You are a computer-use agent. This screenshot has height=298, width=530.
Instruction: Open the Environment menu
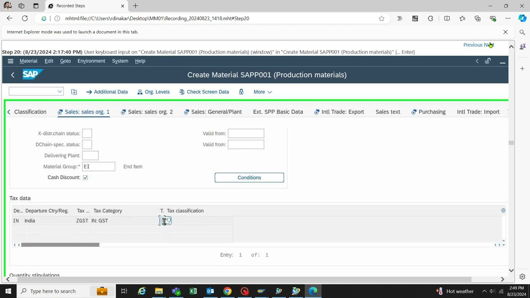tap(91, 61)
